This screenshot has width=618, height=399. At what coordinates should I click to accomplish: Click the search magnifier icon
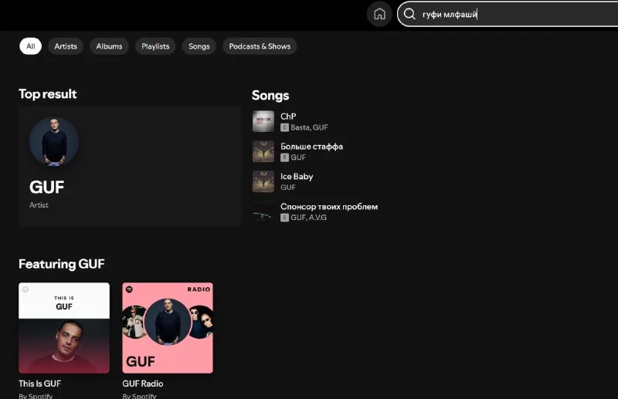pos(409,14)
